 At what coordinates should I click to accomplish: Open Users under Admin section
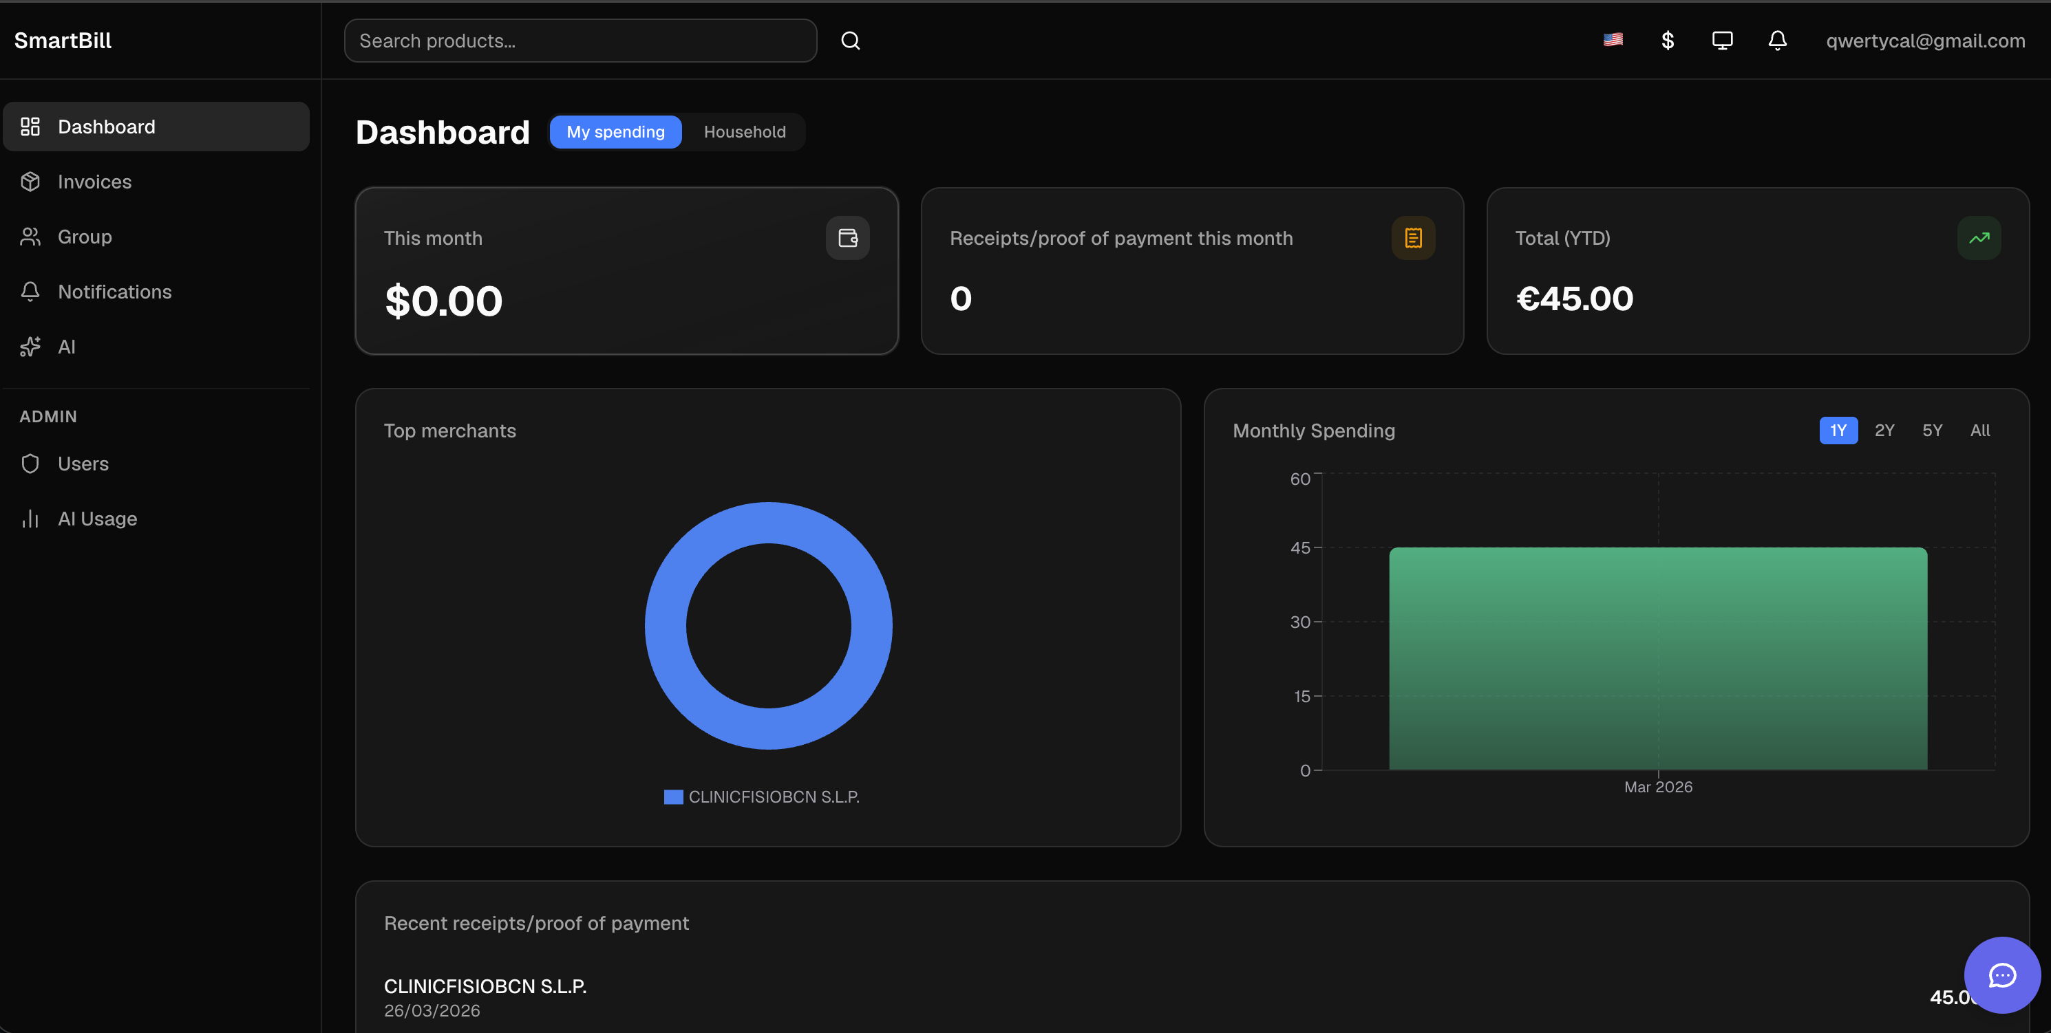click(156, 463)
